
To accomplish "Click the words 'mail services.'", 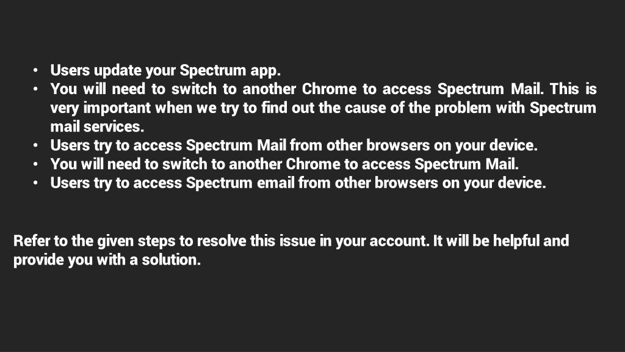I will pyautogui.click(x=97, y=127).
